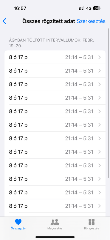Open the third record's disclosure chevron
110x240 pixels.
click(100, 84)
